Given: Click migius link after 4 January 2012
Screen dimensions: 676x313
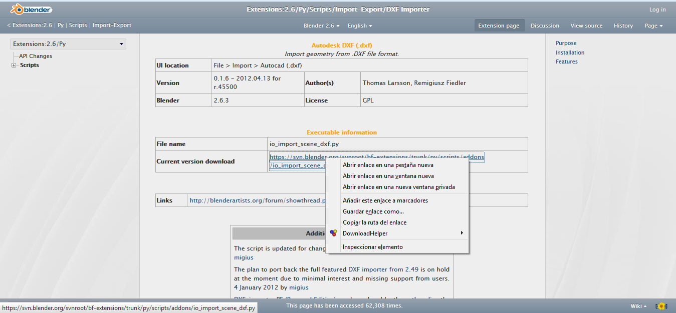Looking at the screenshot, I should (x=299, y=287).
